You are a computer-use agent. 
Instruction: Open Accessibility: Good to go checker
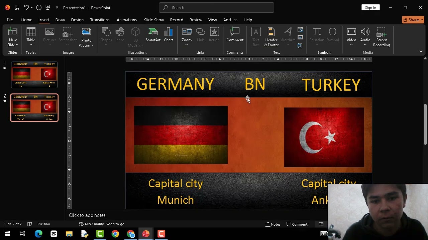(x=101, y=224)
